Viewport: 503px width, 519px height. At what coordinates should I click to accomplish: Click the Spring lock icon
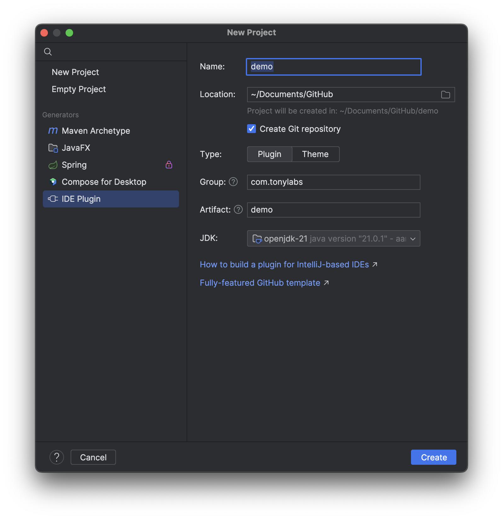click(169, 165)
